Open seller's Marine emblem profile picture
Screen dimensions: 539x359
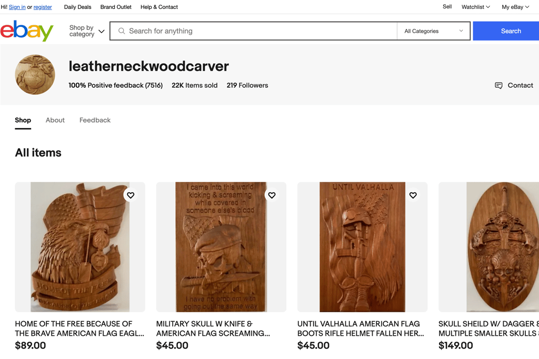click(35, 75)
